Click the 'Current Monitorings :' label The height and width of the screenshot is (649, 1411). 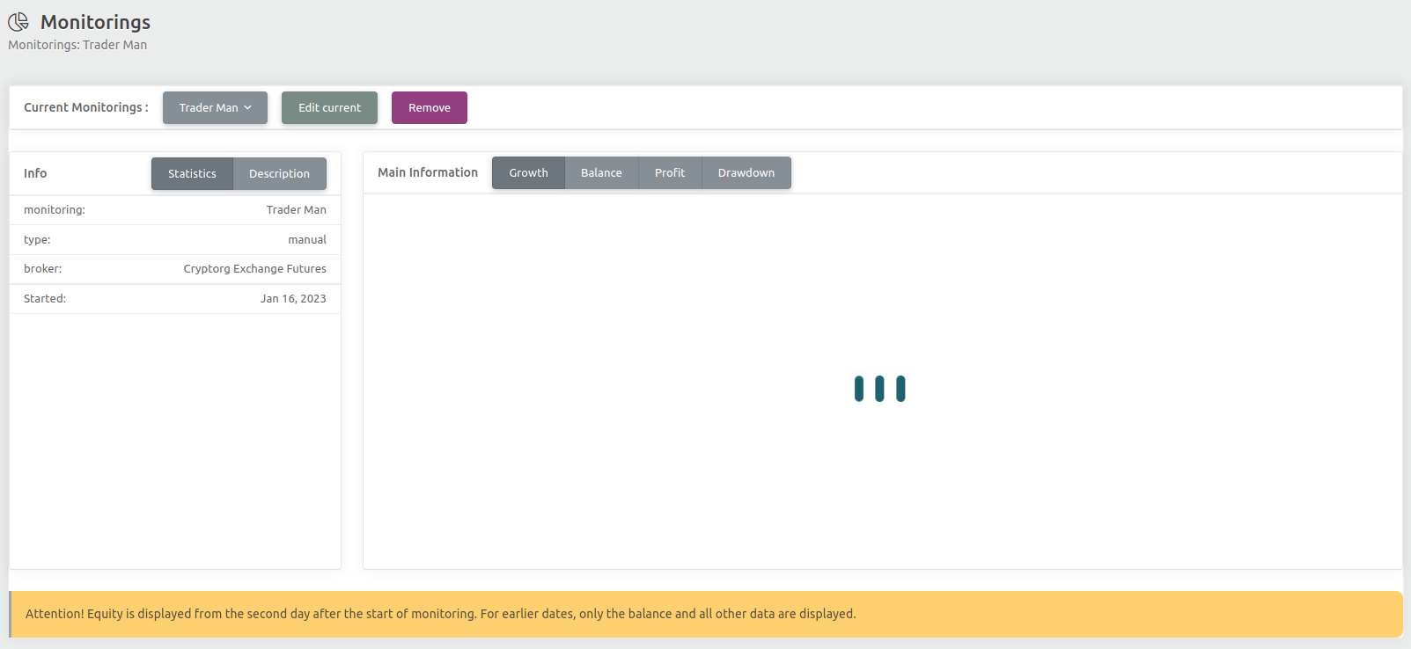tap(86, 107)
